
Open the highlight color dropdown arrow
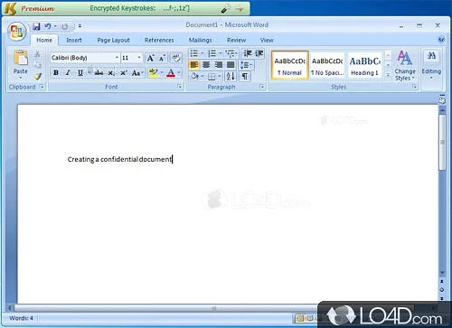162,72
